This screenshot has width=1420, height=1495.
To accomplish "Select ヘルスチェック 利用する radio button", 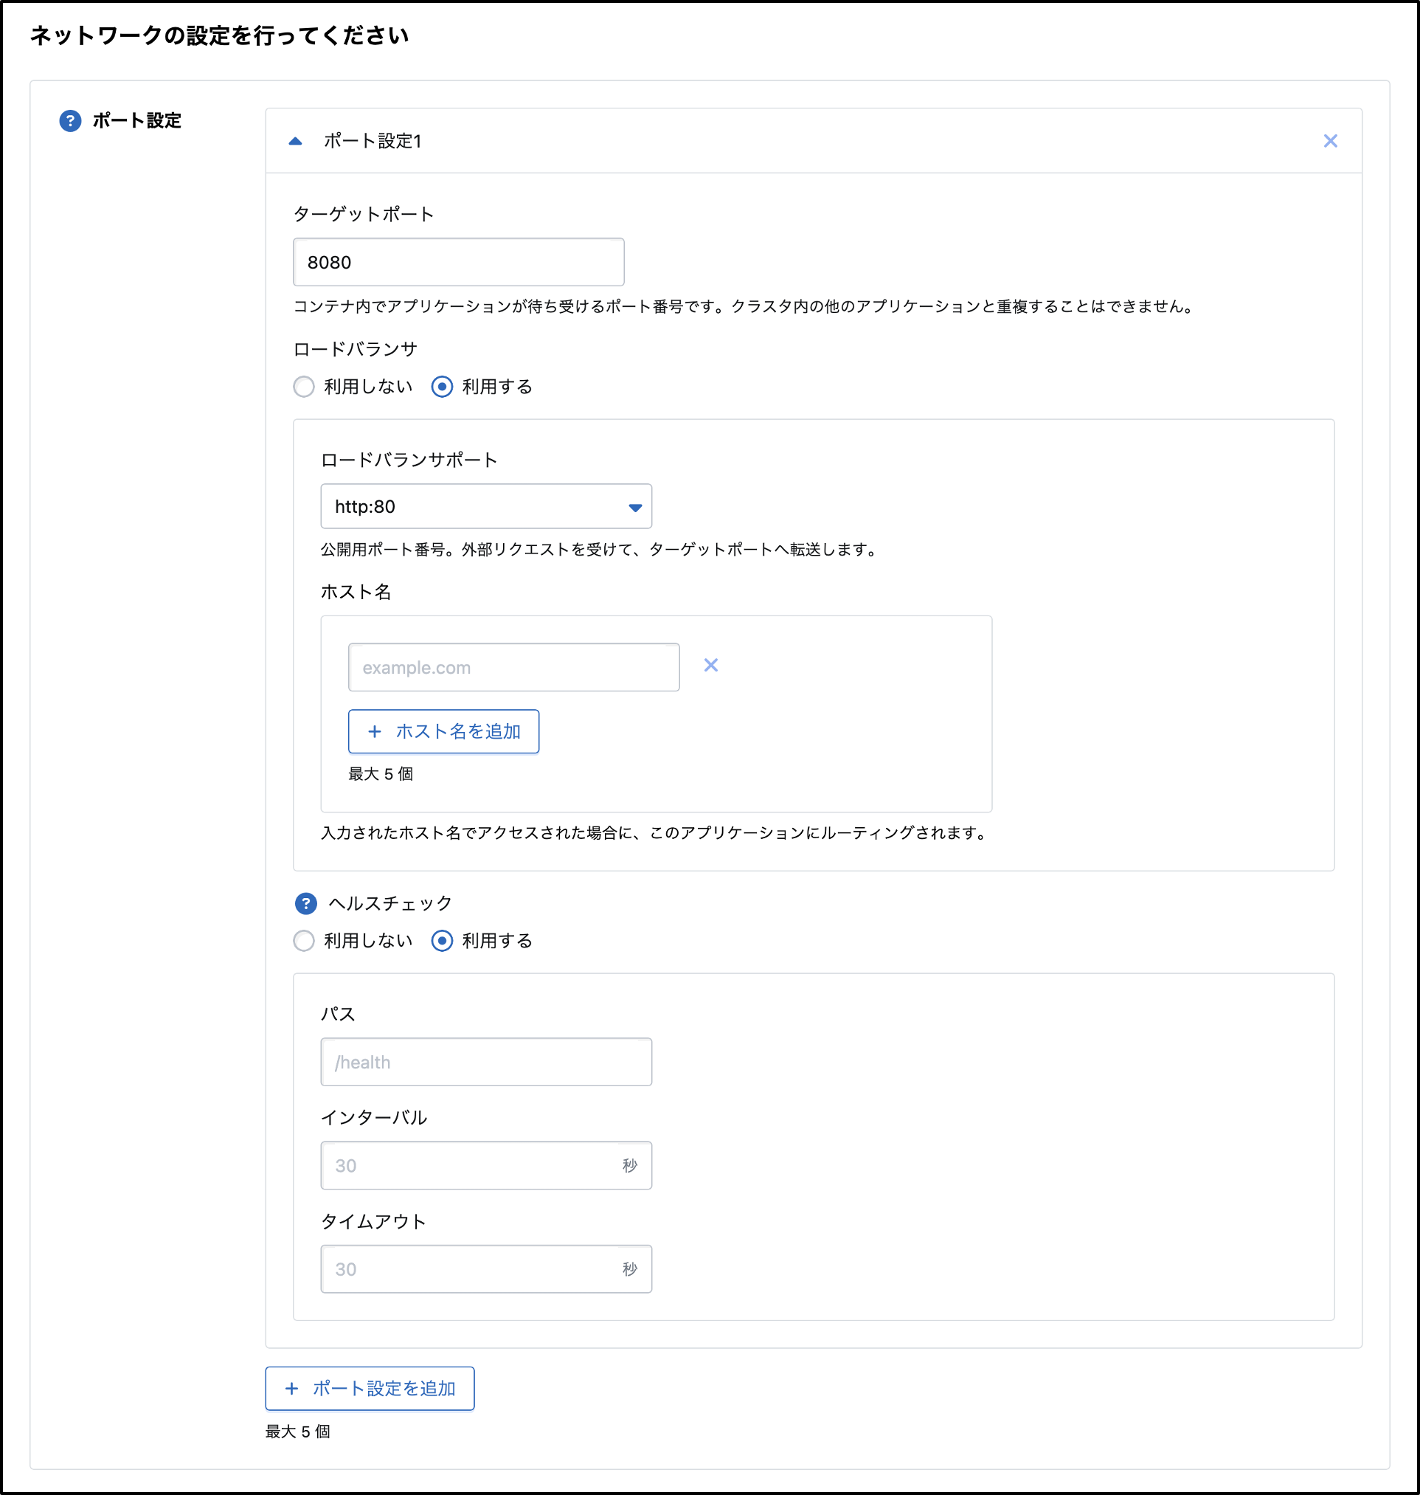I will [442, 941].
